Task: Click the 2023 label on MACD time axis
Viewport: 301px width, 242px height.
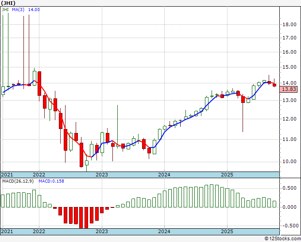Action: click(102, 231)
